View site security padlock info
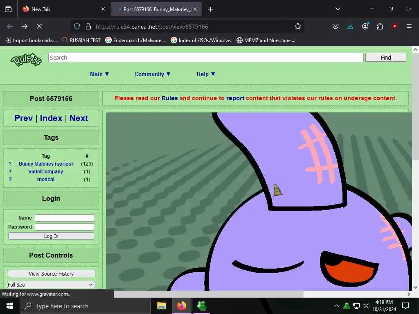Image resolution: width=419 pixels, height=314 pixels. click(x=88, y=26)
